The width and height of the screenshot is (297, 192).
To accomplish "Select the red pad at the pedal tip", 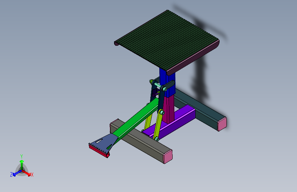I will tap(99, 151).
